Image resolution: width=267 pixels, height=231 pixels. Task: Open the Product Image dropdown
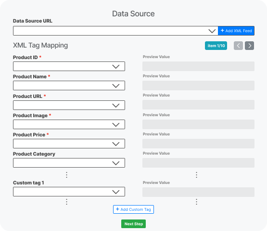pyautogui.click(x=69, y=124)
